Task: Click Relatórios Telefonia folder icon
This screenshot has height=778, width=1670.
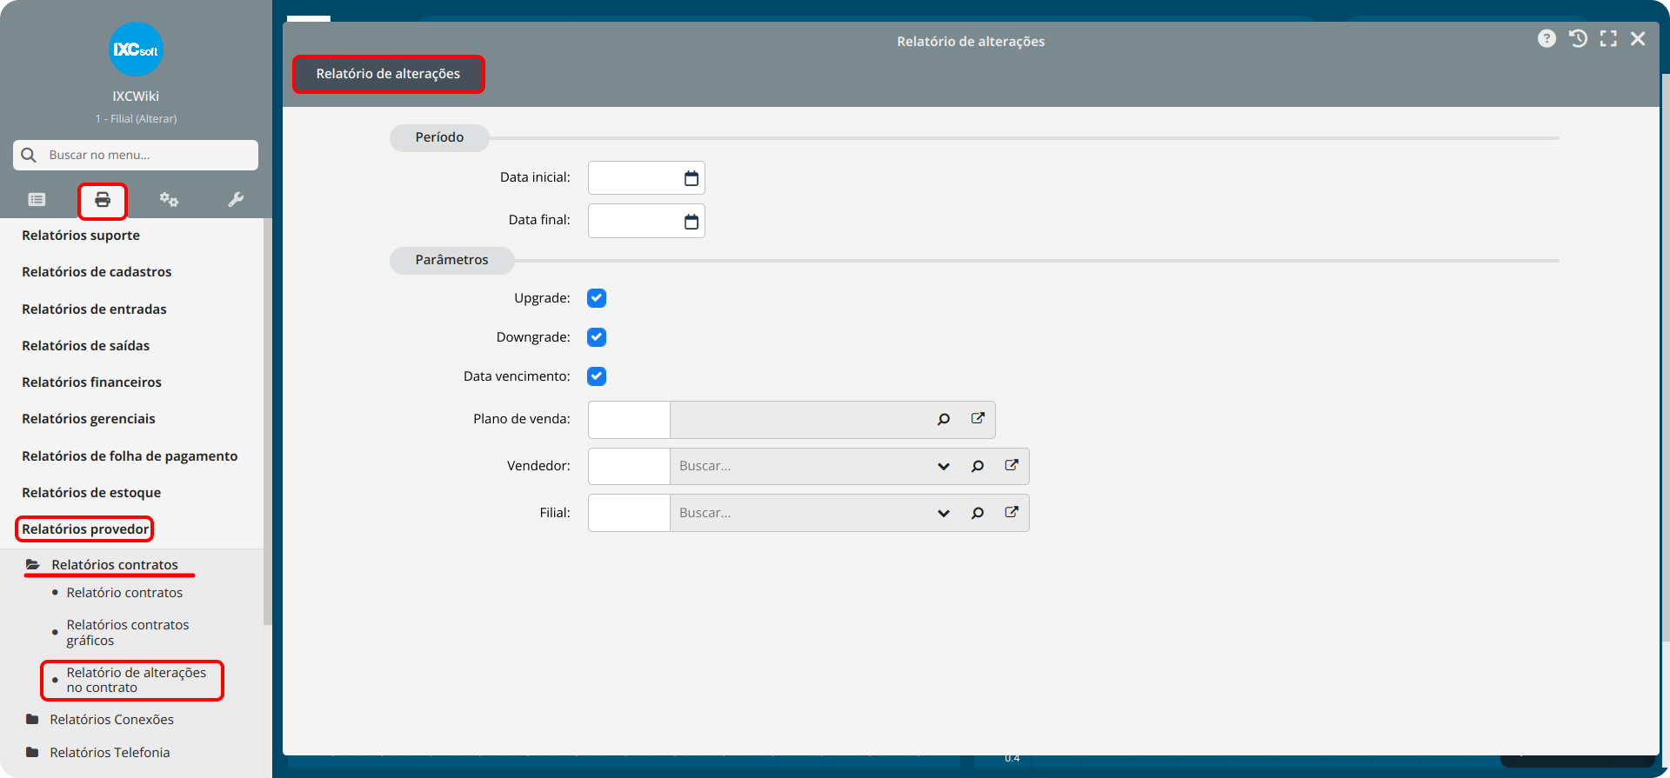Action: coord(33,753)
